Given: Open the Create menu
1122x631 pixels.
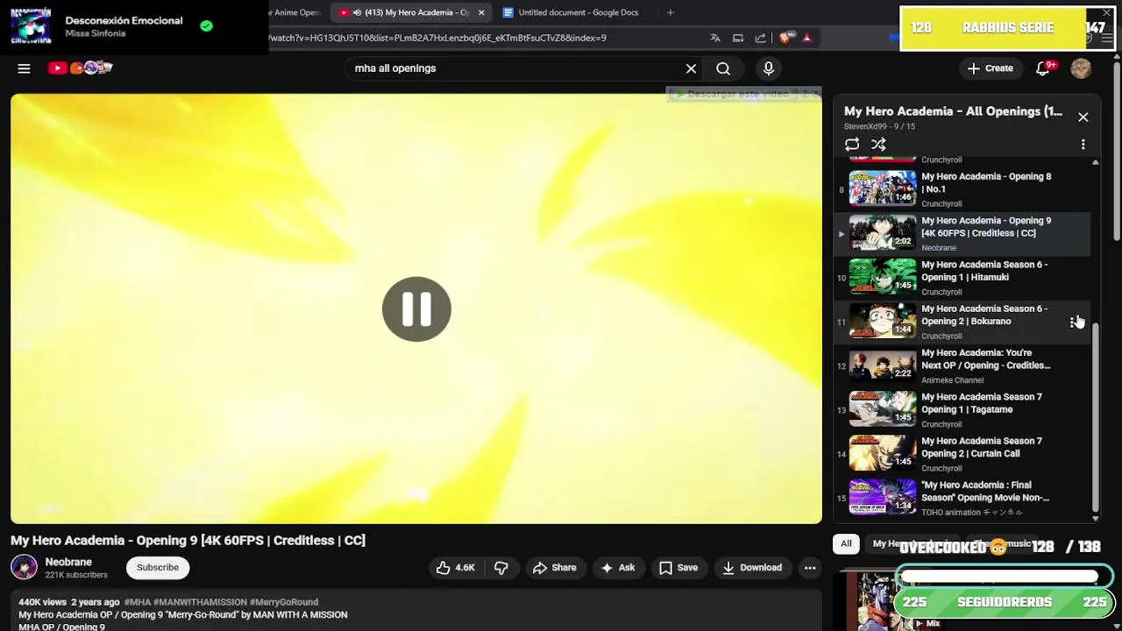Looking at the screenshot, I should (x=991, y=68).
